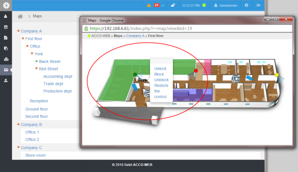Click the logout icon in top bar
This screenshot has height=172, width=298.
[x=258, y=5]
